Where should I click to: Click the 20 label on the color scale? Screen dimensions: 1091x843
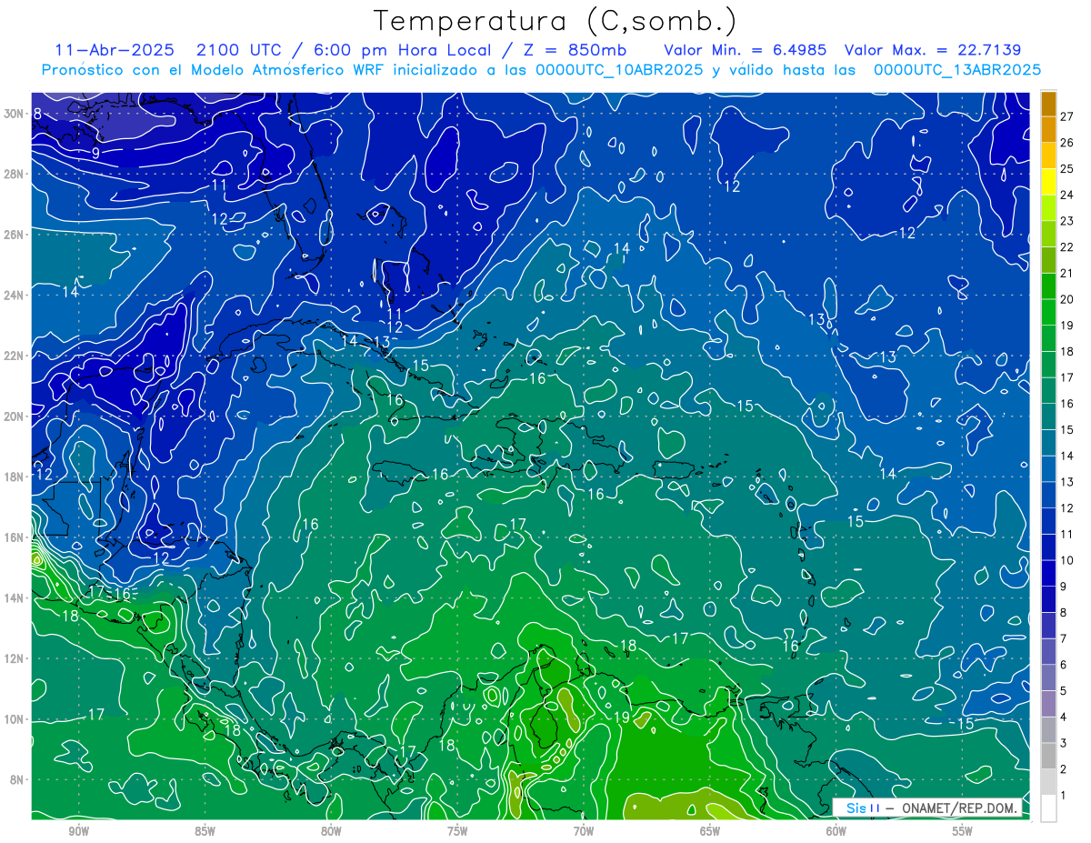pos(1066,299)
